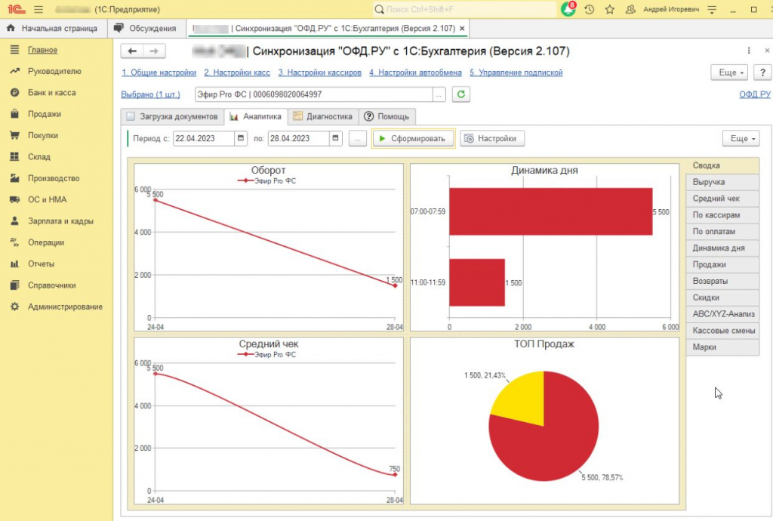Image resolution: width=773 pixels, height=521 pixels.
Task: Expand the upper Еще dropdown near help button
Action: point(731,72)
